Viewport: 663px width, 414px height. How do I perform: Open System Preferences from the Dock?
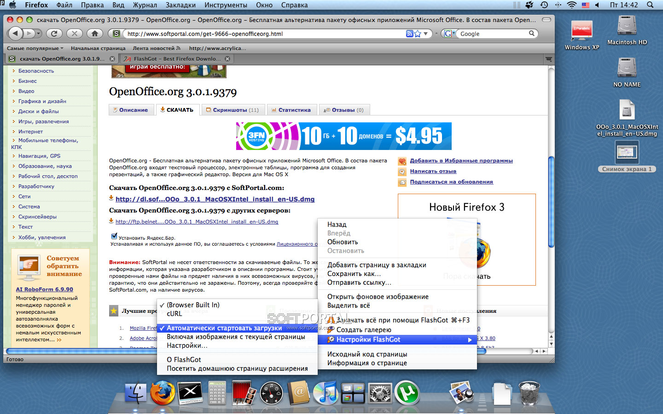(x=380, y=393)
